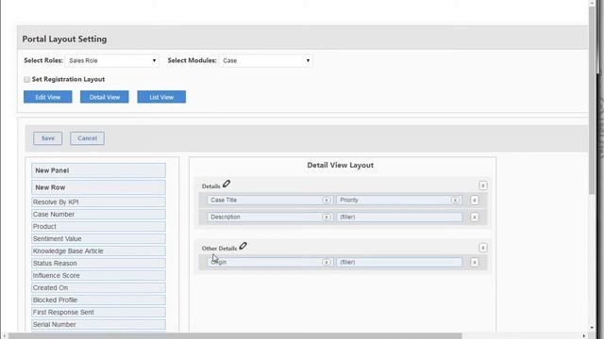The height and width of the screenshot is (339, 604).
Task: Click the filler cell next to Description
Action: 399,218
